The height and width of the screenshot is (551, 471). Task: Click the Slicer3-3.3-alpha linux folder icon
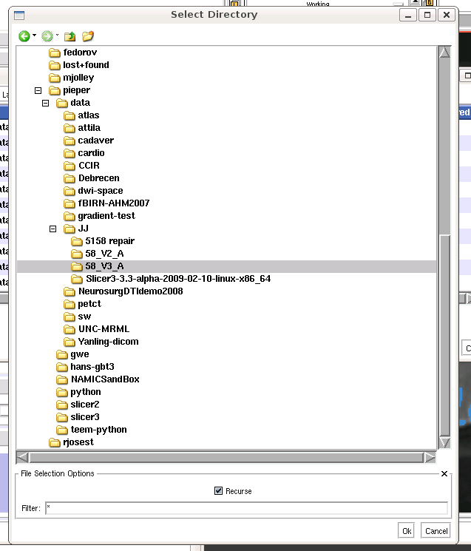pyautogui.click(x=77, y=279)
